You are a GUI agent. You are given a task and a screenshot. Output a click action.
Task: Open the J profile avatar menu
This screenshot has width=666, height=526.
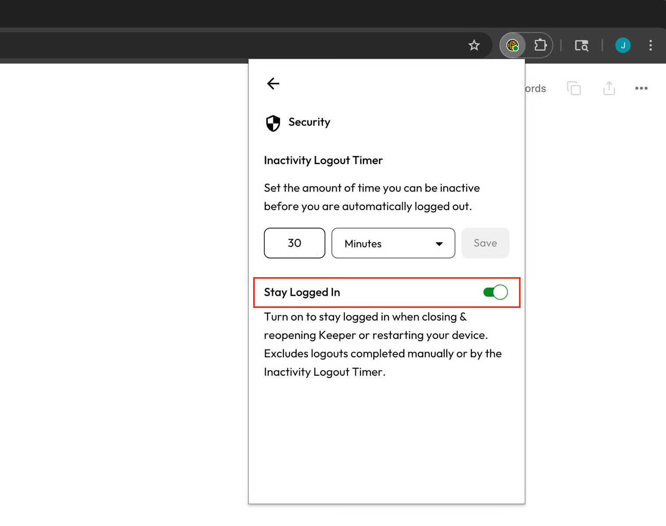point(623,45)
